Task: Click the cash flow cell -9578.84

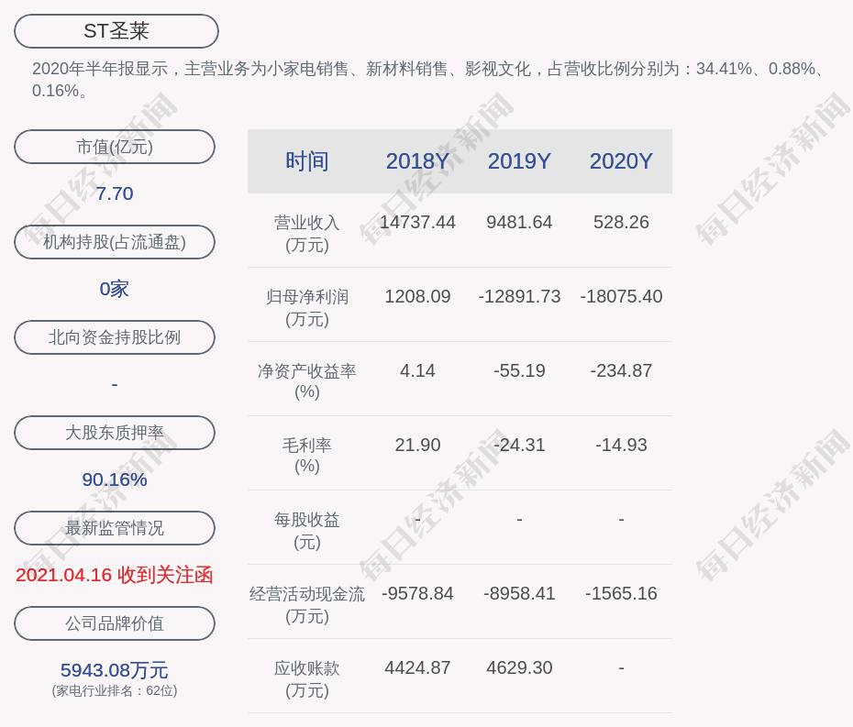Action: pos(418,593)
